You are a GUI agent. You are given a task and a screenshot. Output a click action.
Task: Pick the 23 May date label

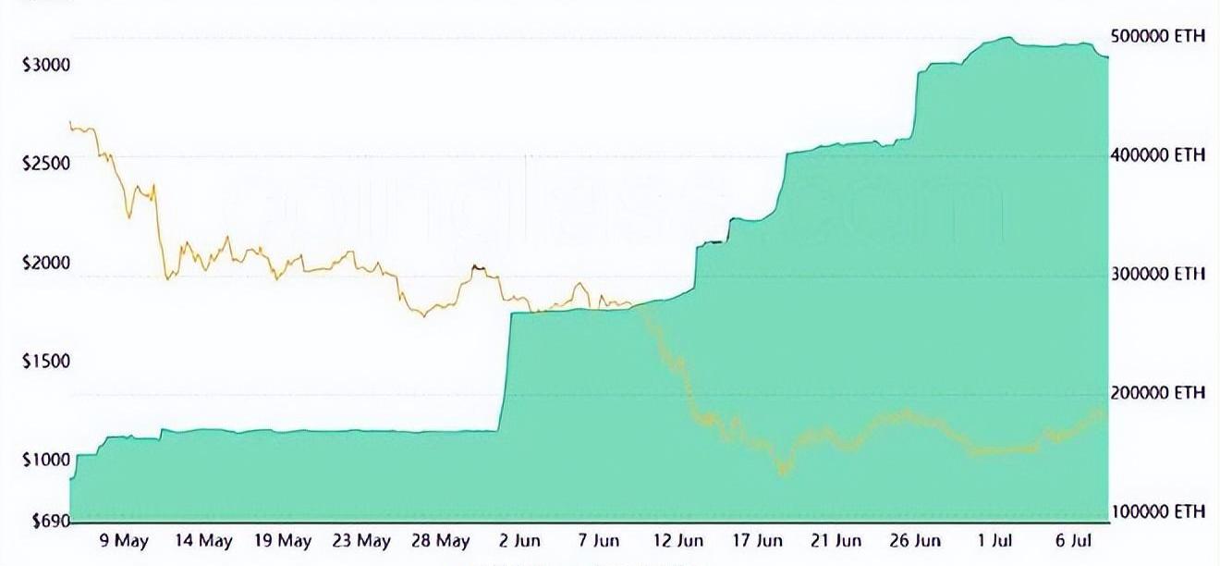coord(361,541)
